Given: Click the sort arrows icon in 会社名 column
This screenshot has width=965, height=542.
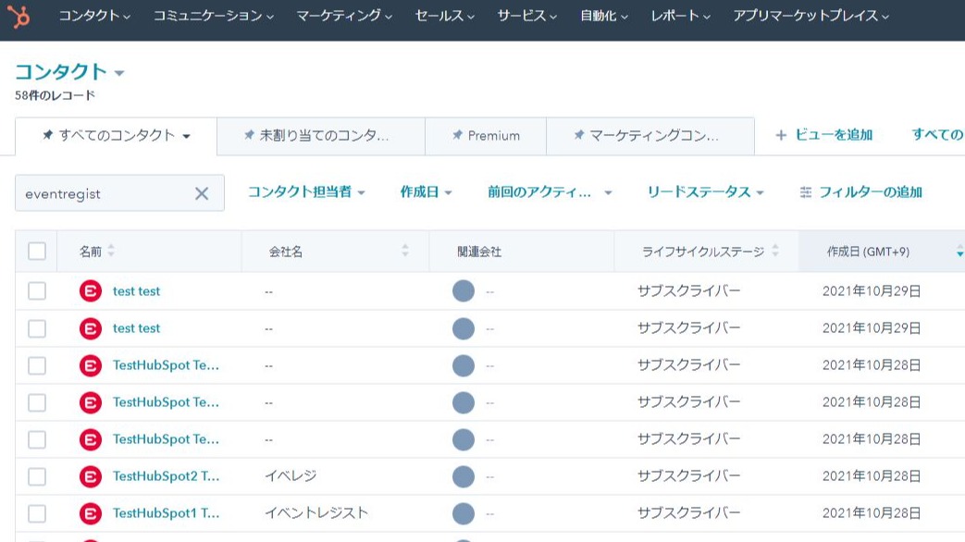Looking at the screenshot, I should click(405, 252).
